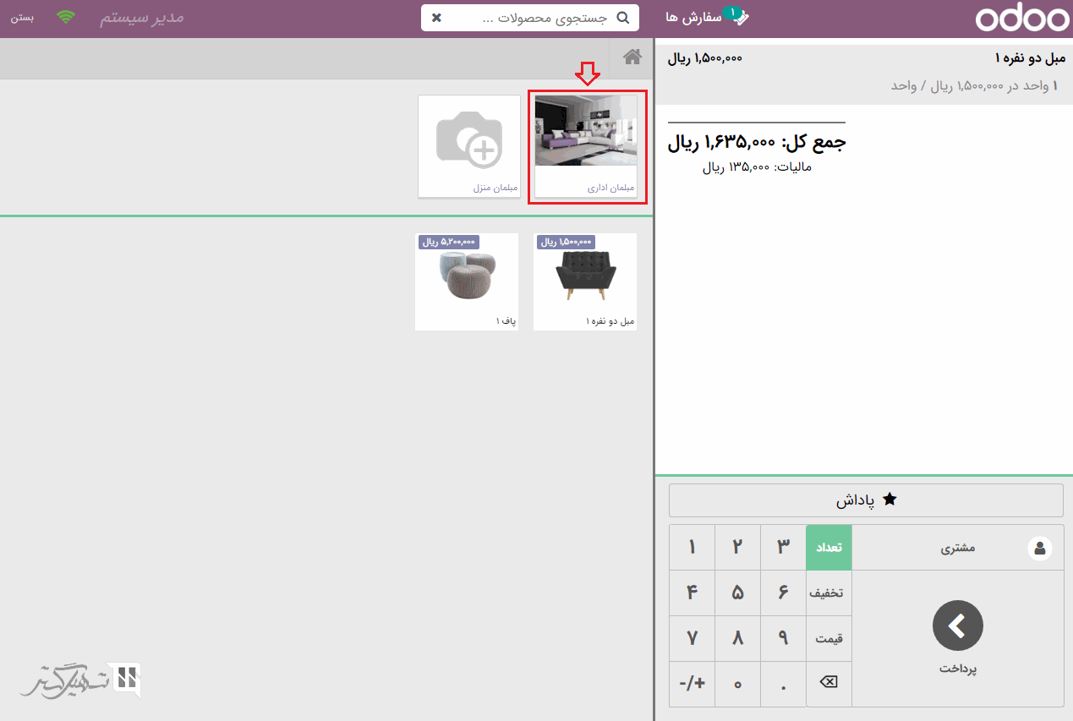
Task: Click the payment chevron circle
Action: (957, 625)
